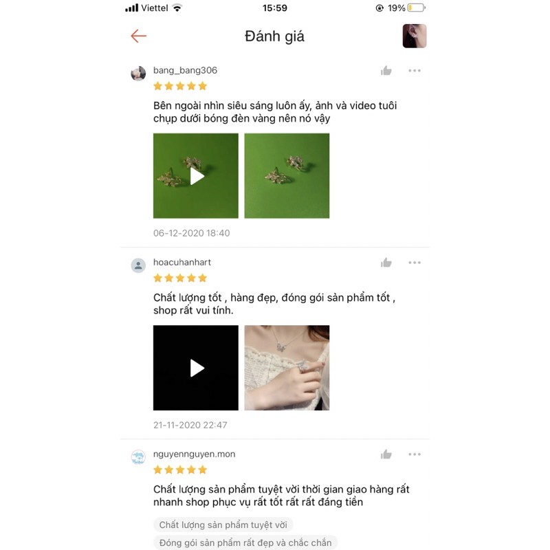Play hoacuhanhart's black review video

tap(196, 368)
